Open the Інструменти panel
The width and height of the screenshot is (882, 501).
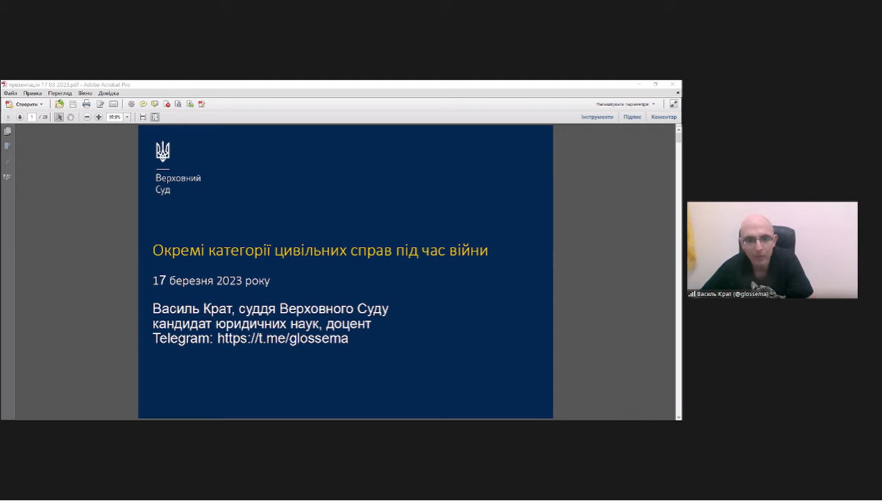(x=597, y=117)
